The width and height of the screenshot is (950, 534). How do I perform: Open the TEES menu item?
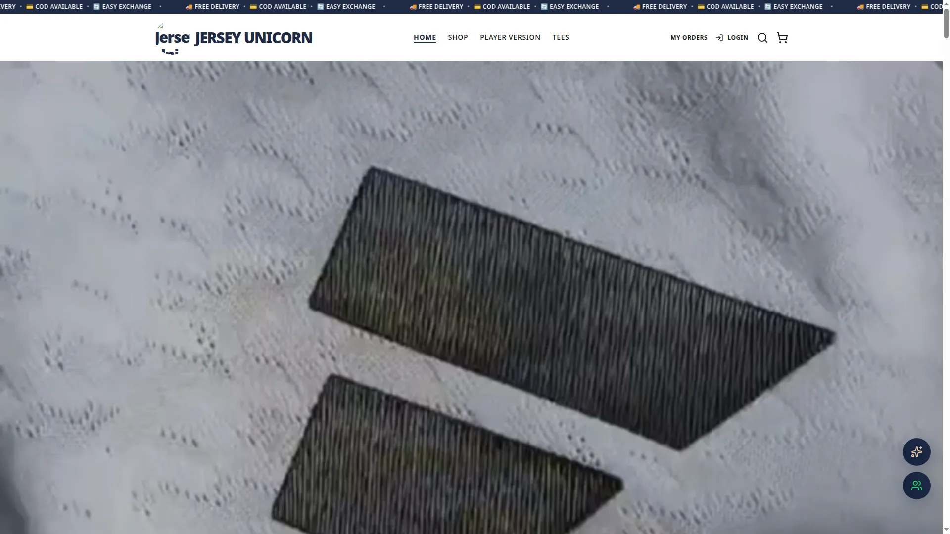[x=561, y=37]
